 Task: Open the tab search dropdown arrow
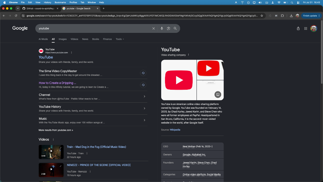[18, 9]
